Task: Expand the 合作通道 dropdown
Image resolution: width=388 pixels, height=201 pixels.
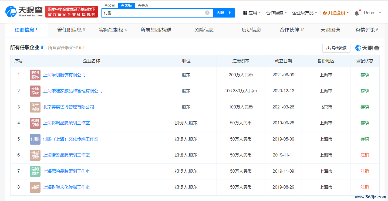Action: point(286,13)
